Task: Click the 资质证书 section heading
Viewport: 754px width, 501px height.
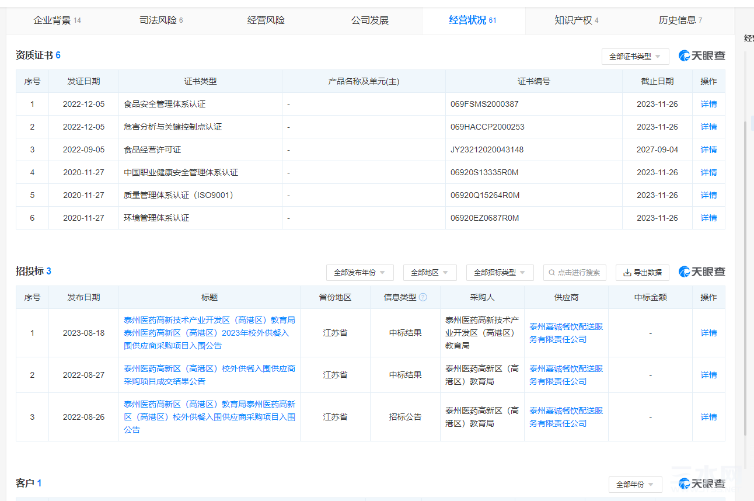Action: 38,55
